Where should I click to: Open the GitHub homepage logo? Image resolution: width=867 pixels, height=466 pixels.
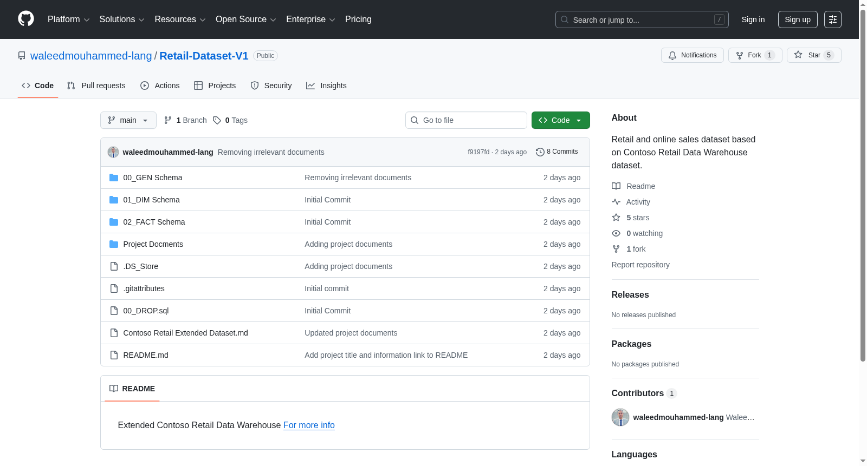pos(26,19)
